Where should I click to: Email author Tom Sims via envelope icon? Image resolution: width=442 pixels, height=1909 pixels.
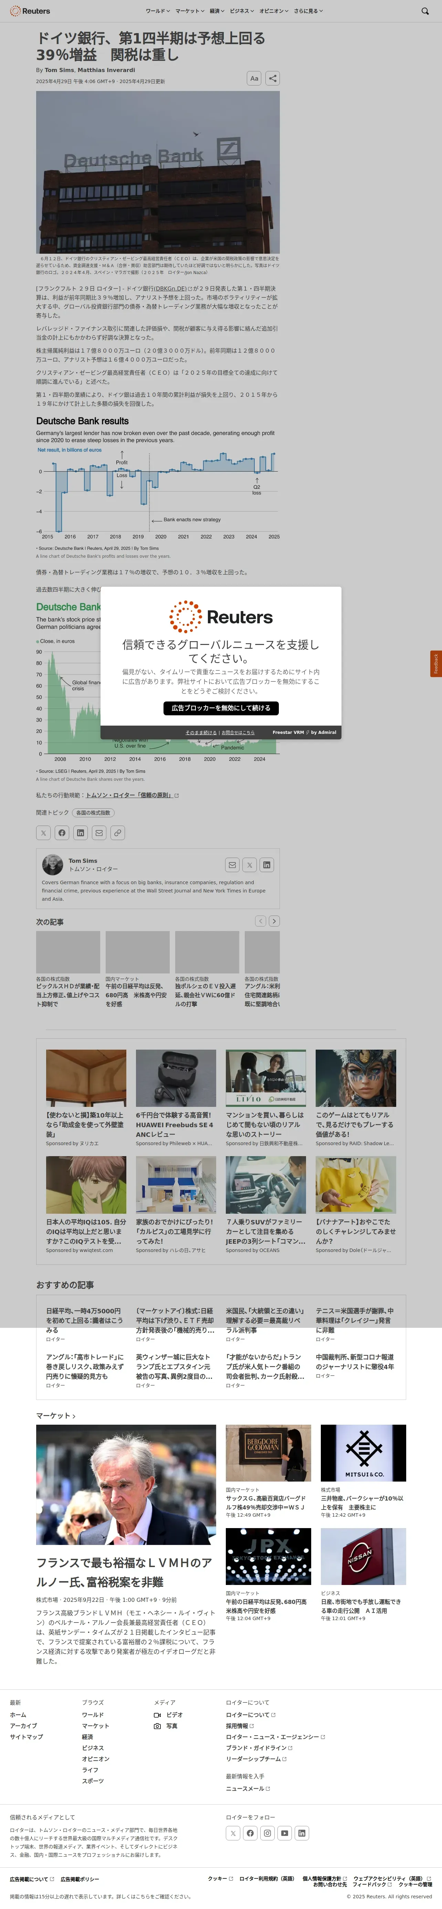(232, 865)
